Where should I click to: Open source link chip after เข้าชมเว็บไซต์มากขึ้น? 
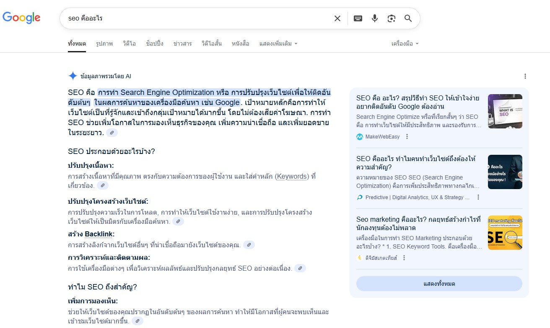[x=137, y=321]
